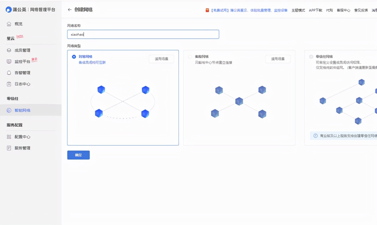The width and height of the screenshot is (377, 225).
Task: Click the 成员管理 sidebar icon
Action: click(x=9, y=50)
